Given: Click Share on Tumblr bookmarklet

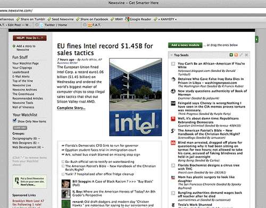Looking at the screenshot, I should pyautogui.click(x=31, y=19).
